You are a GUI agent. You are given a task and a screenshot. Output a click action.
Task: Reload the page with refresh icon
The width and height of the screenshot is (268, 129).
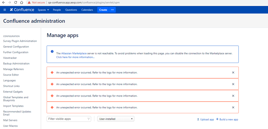(16, 3)
